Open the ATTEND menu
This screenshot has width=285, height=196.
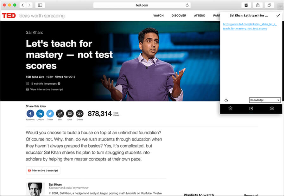[x=199, y=16]
